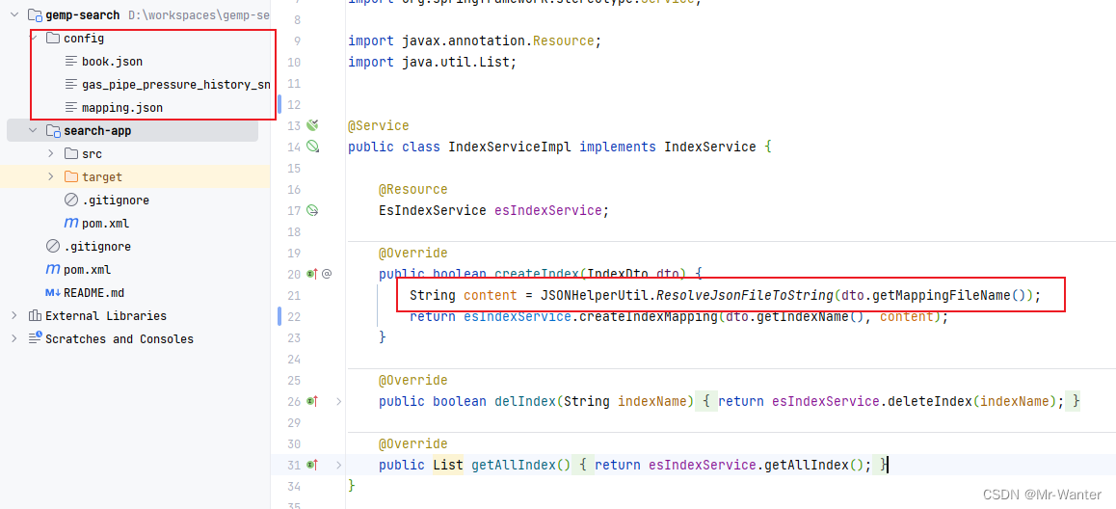The height and width of the screenshot is (509, 1116).
Task: Expand the target folder
Action: tap(50, 176)
